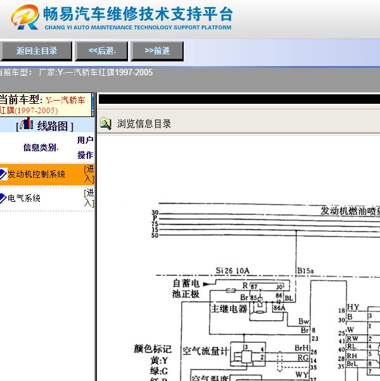Click the wiring diagram image
Image resolution: width=380 pixels, height=381 pixels.
point(256,292)
